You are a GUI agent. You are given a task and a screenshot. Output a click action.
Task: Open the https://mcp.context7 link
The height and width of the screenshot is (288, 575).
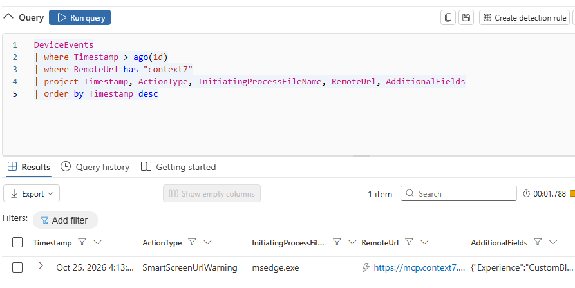click(419, 267)
